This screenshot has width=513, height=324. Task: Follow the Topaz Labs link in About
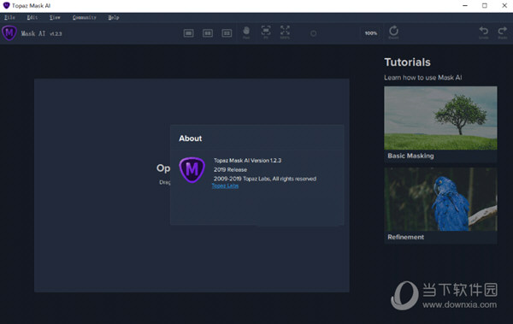(225, 186)
